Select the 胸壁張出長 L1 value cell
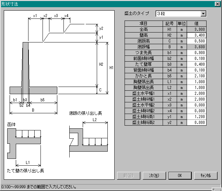The height and width of the screenshot is (191, 222). pos(197,82)
